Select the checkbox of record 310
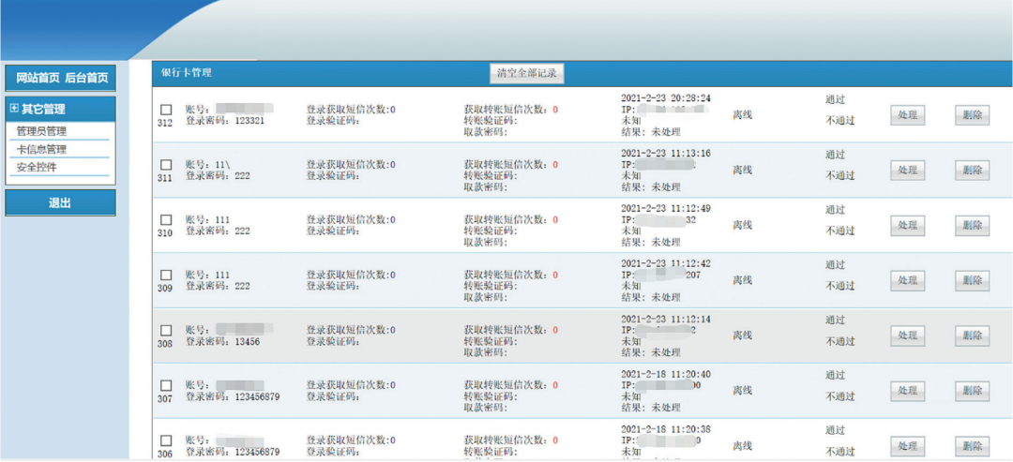 coord(166,220)
